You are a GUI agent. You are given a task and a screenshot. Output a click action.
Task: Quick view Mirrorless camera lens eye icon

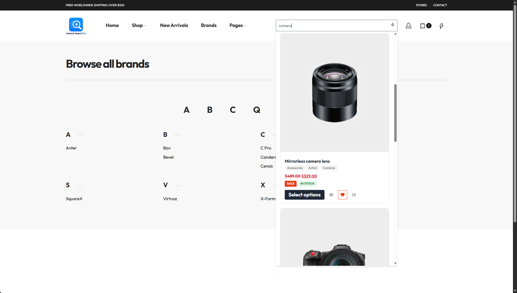click(331, 195)
